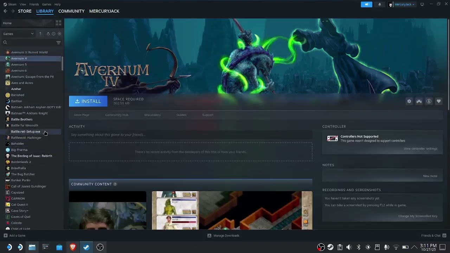Open Wi-Fi network tray icon

coord(396,247)
